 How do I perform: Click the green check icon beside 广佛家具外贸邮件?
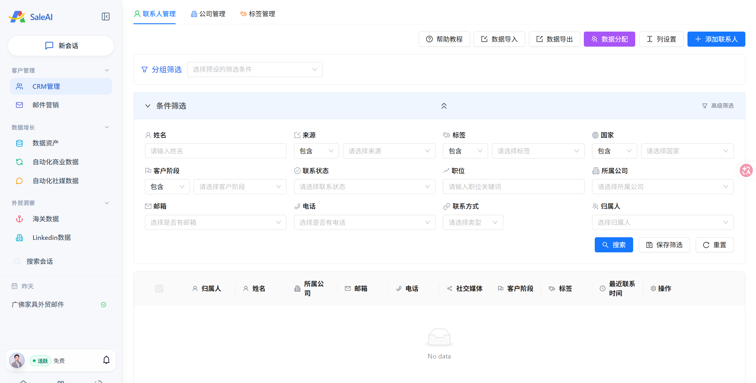(x=104, y=305)
